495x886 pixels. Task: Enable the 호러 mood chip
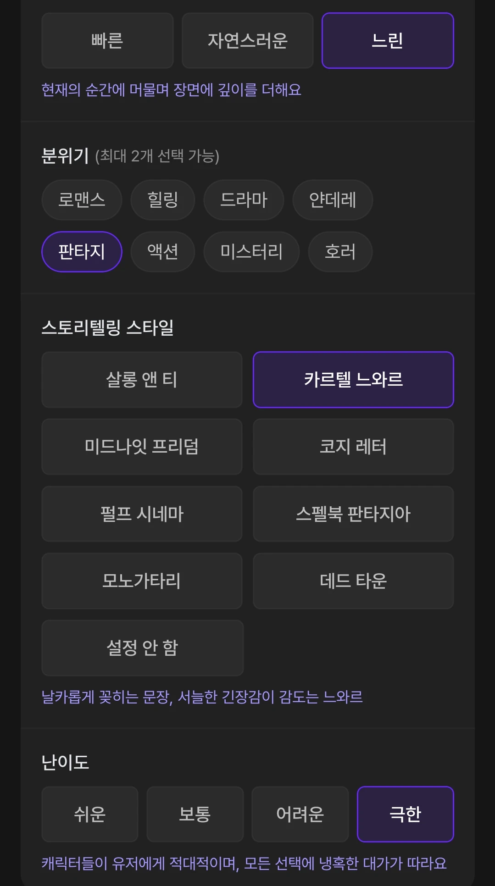click(340, 252)
